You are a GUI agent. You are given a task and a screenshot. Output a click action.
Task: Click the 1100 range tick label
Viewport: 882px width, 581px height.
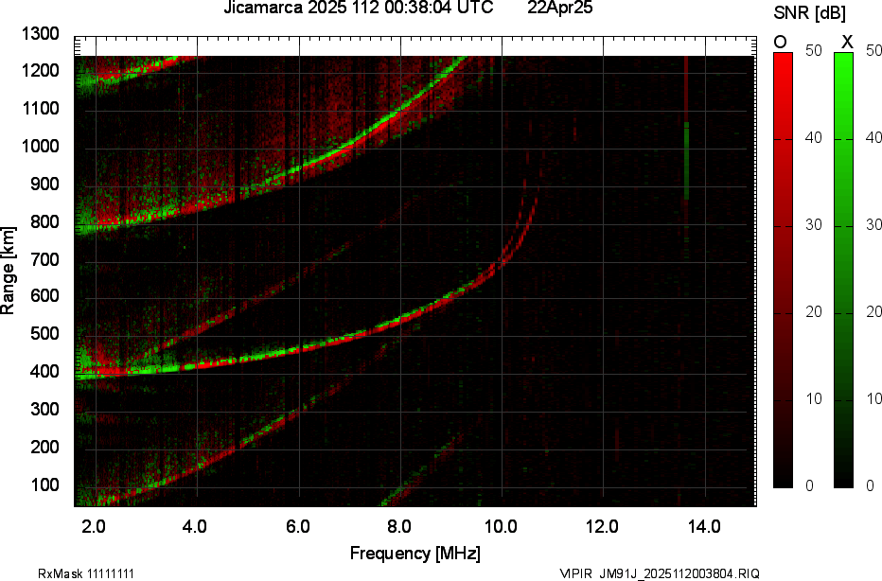point(40,109)
